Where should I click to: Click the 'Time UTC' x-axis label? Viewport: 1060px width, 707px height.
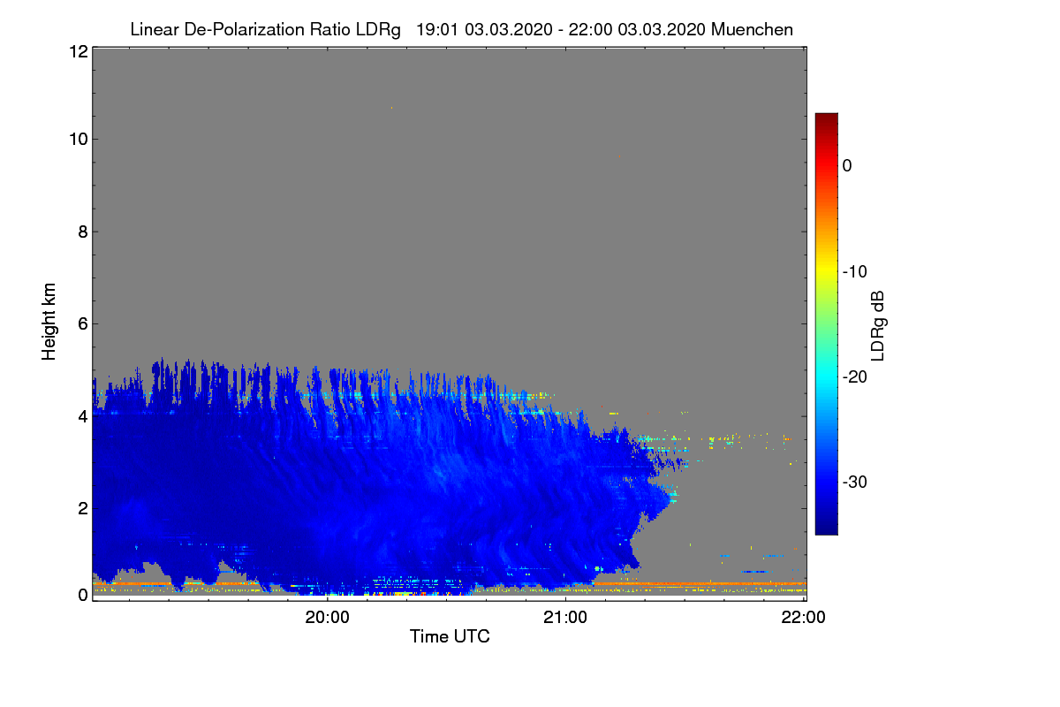[450, 635]
